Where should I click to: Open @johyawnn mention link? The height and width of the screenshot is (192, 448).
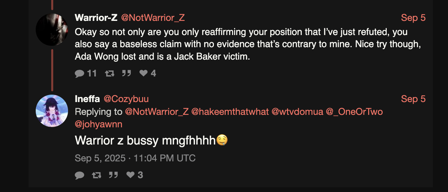tap(98, 124)
